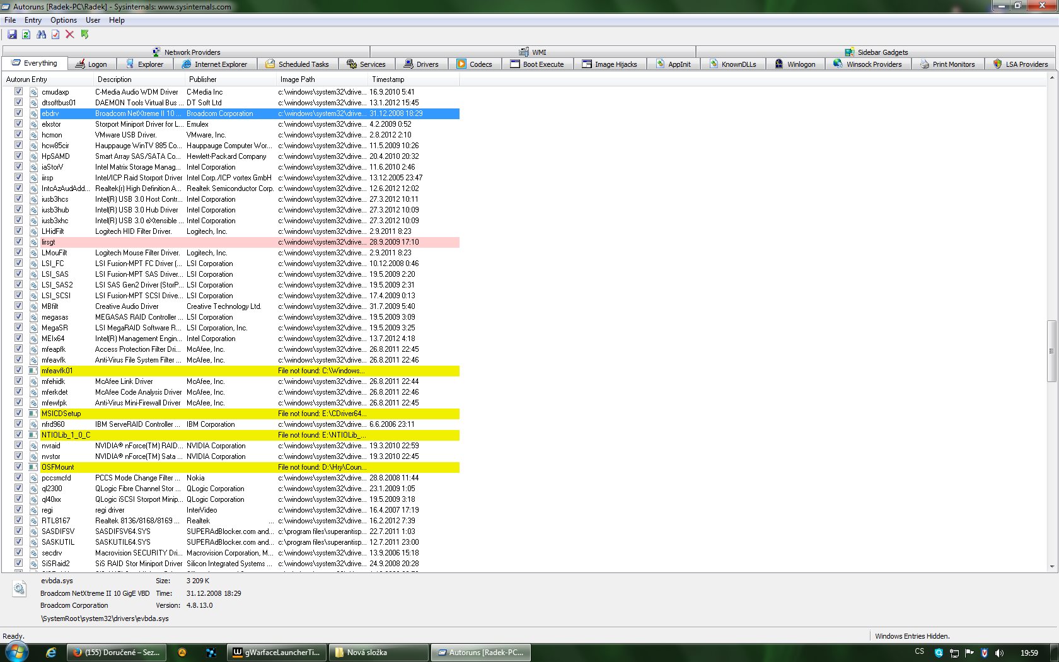Sort by the Autorun Entry column header
The width and height of the screenshot is (1059, 662).
point(48,79)
